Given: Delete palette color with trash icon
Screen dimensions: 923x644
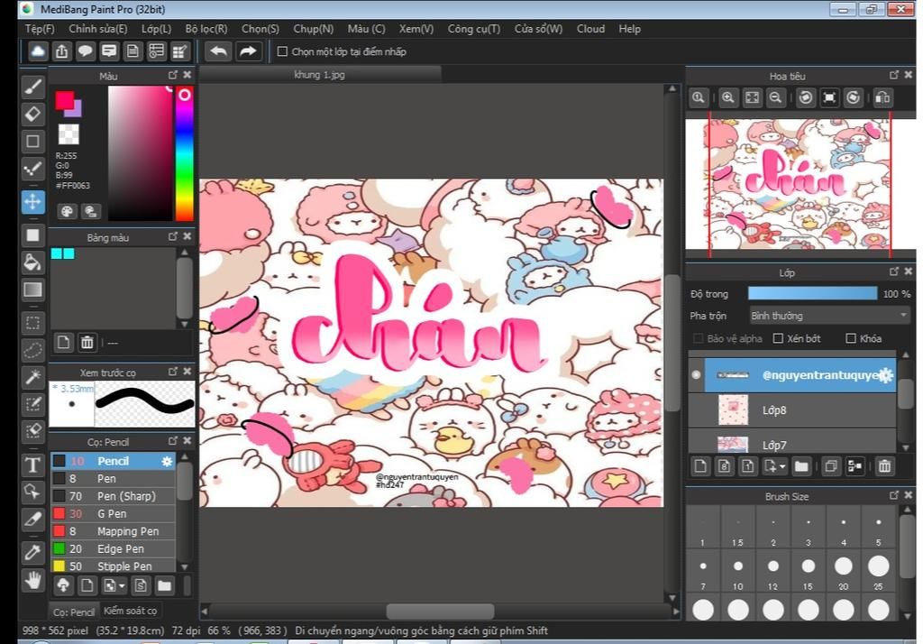Looking at the screenshot, I should (87, 343).
